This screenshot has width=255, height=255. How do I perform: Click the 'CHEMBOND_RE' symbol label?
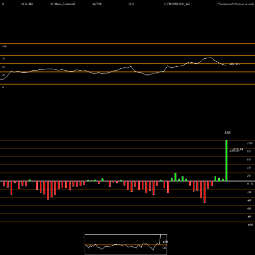[177, 4]
